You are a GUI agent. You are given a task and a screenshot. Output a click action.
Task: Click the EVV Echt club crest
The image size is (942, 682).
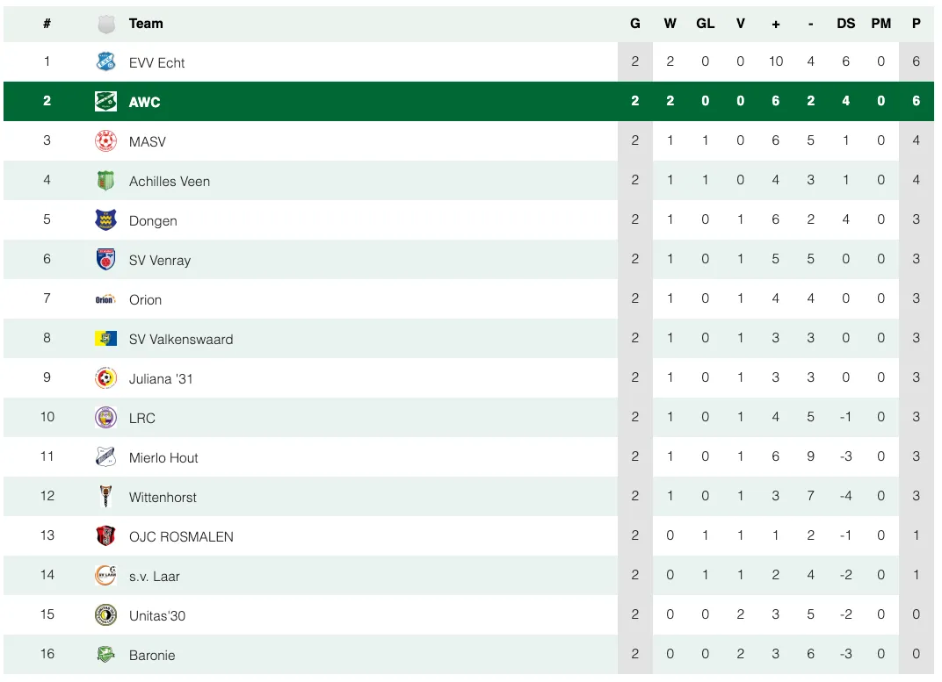105,61
